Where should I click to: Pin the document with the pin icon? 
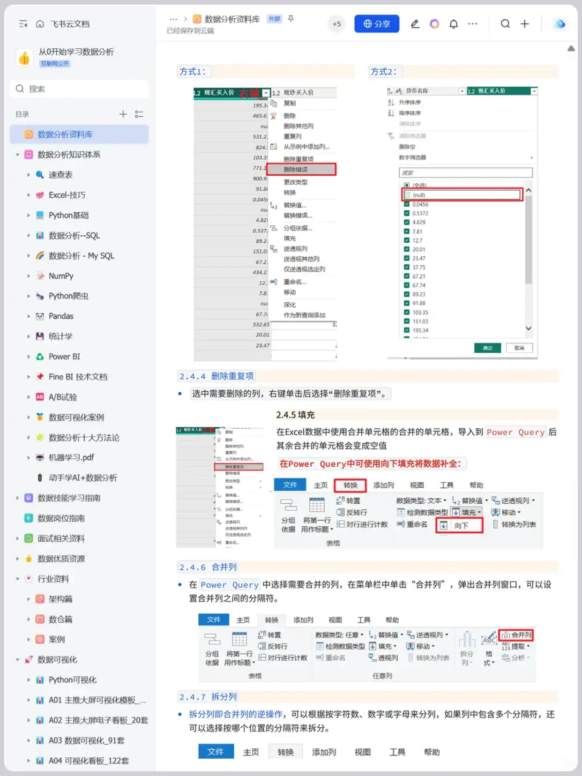[291, 19]
